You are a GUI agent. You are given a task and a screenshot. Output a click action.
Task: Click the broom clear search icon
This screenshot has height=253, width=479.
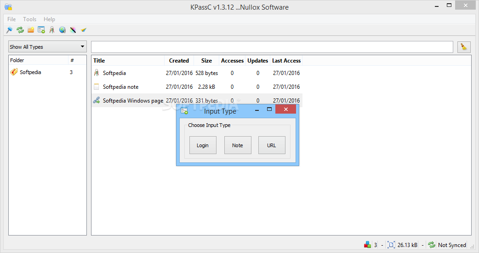coord(464,47)
